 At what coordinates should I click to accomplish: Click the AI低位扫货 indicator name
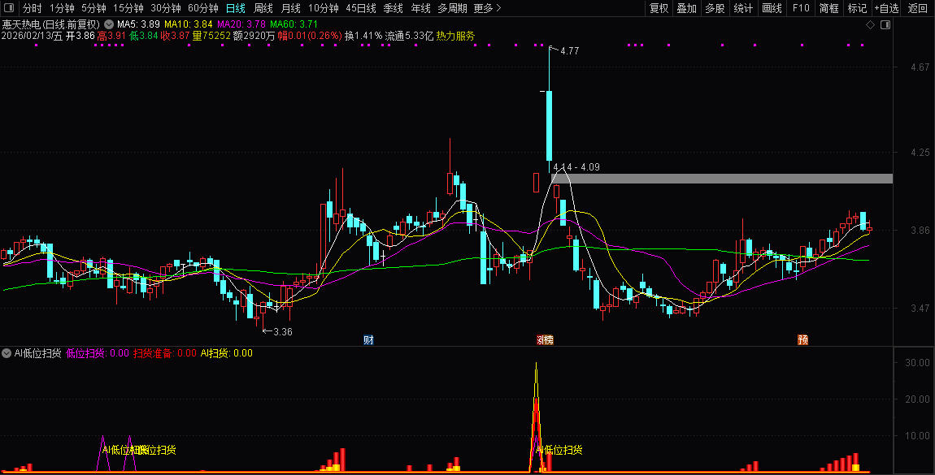(x=37, y=353)
